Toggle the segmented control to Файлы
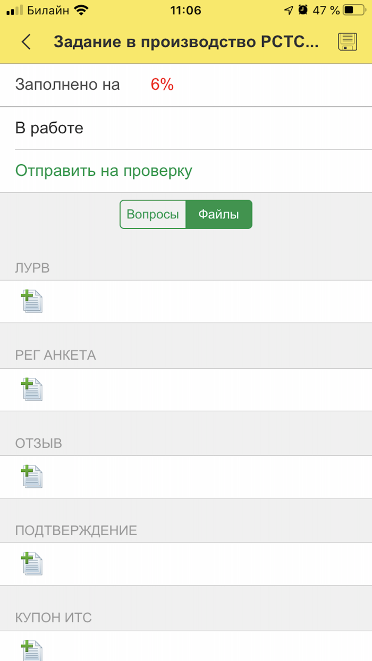The width and height of the screenshot is (372, 661). 219,214
